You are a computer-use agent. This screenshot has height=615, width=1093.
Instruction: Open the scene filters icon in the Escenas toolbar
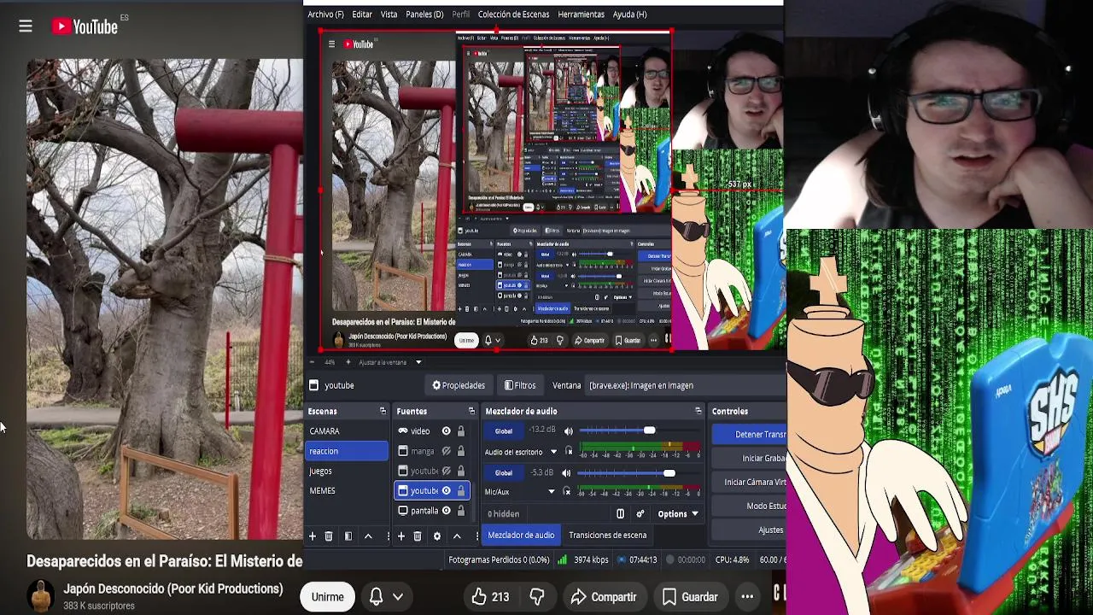pyautogui.click(x=348, y=536)
